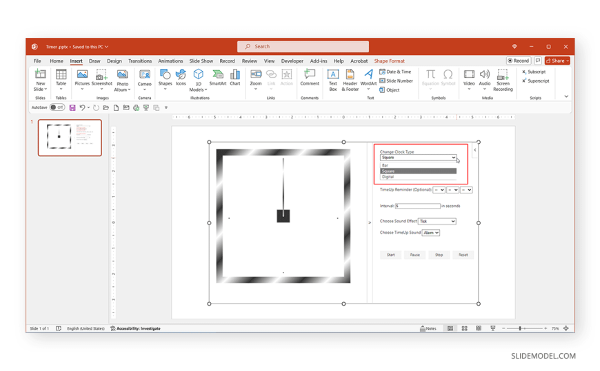
Task: Undo the last action
Action: 82,108
